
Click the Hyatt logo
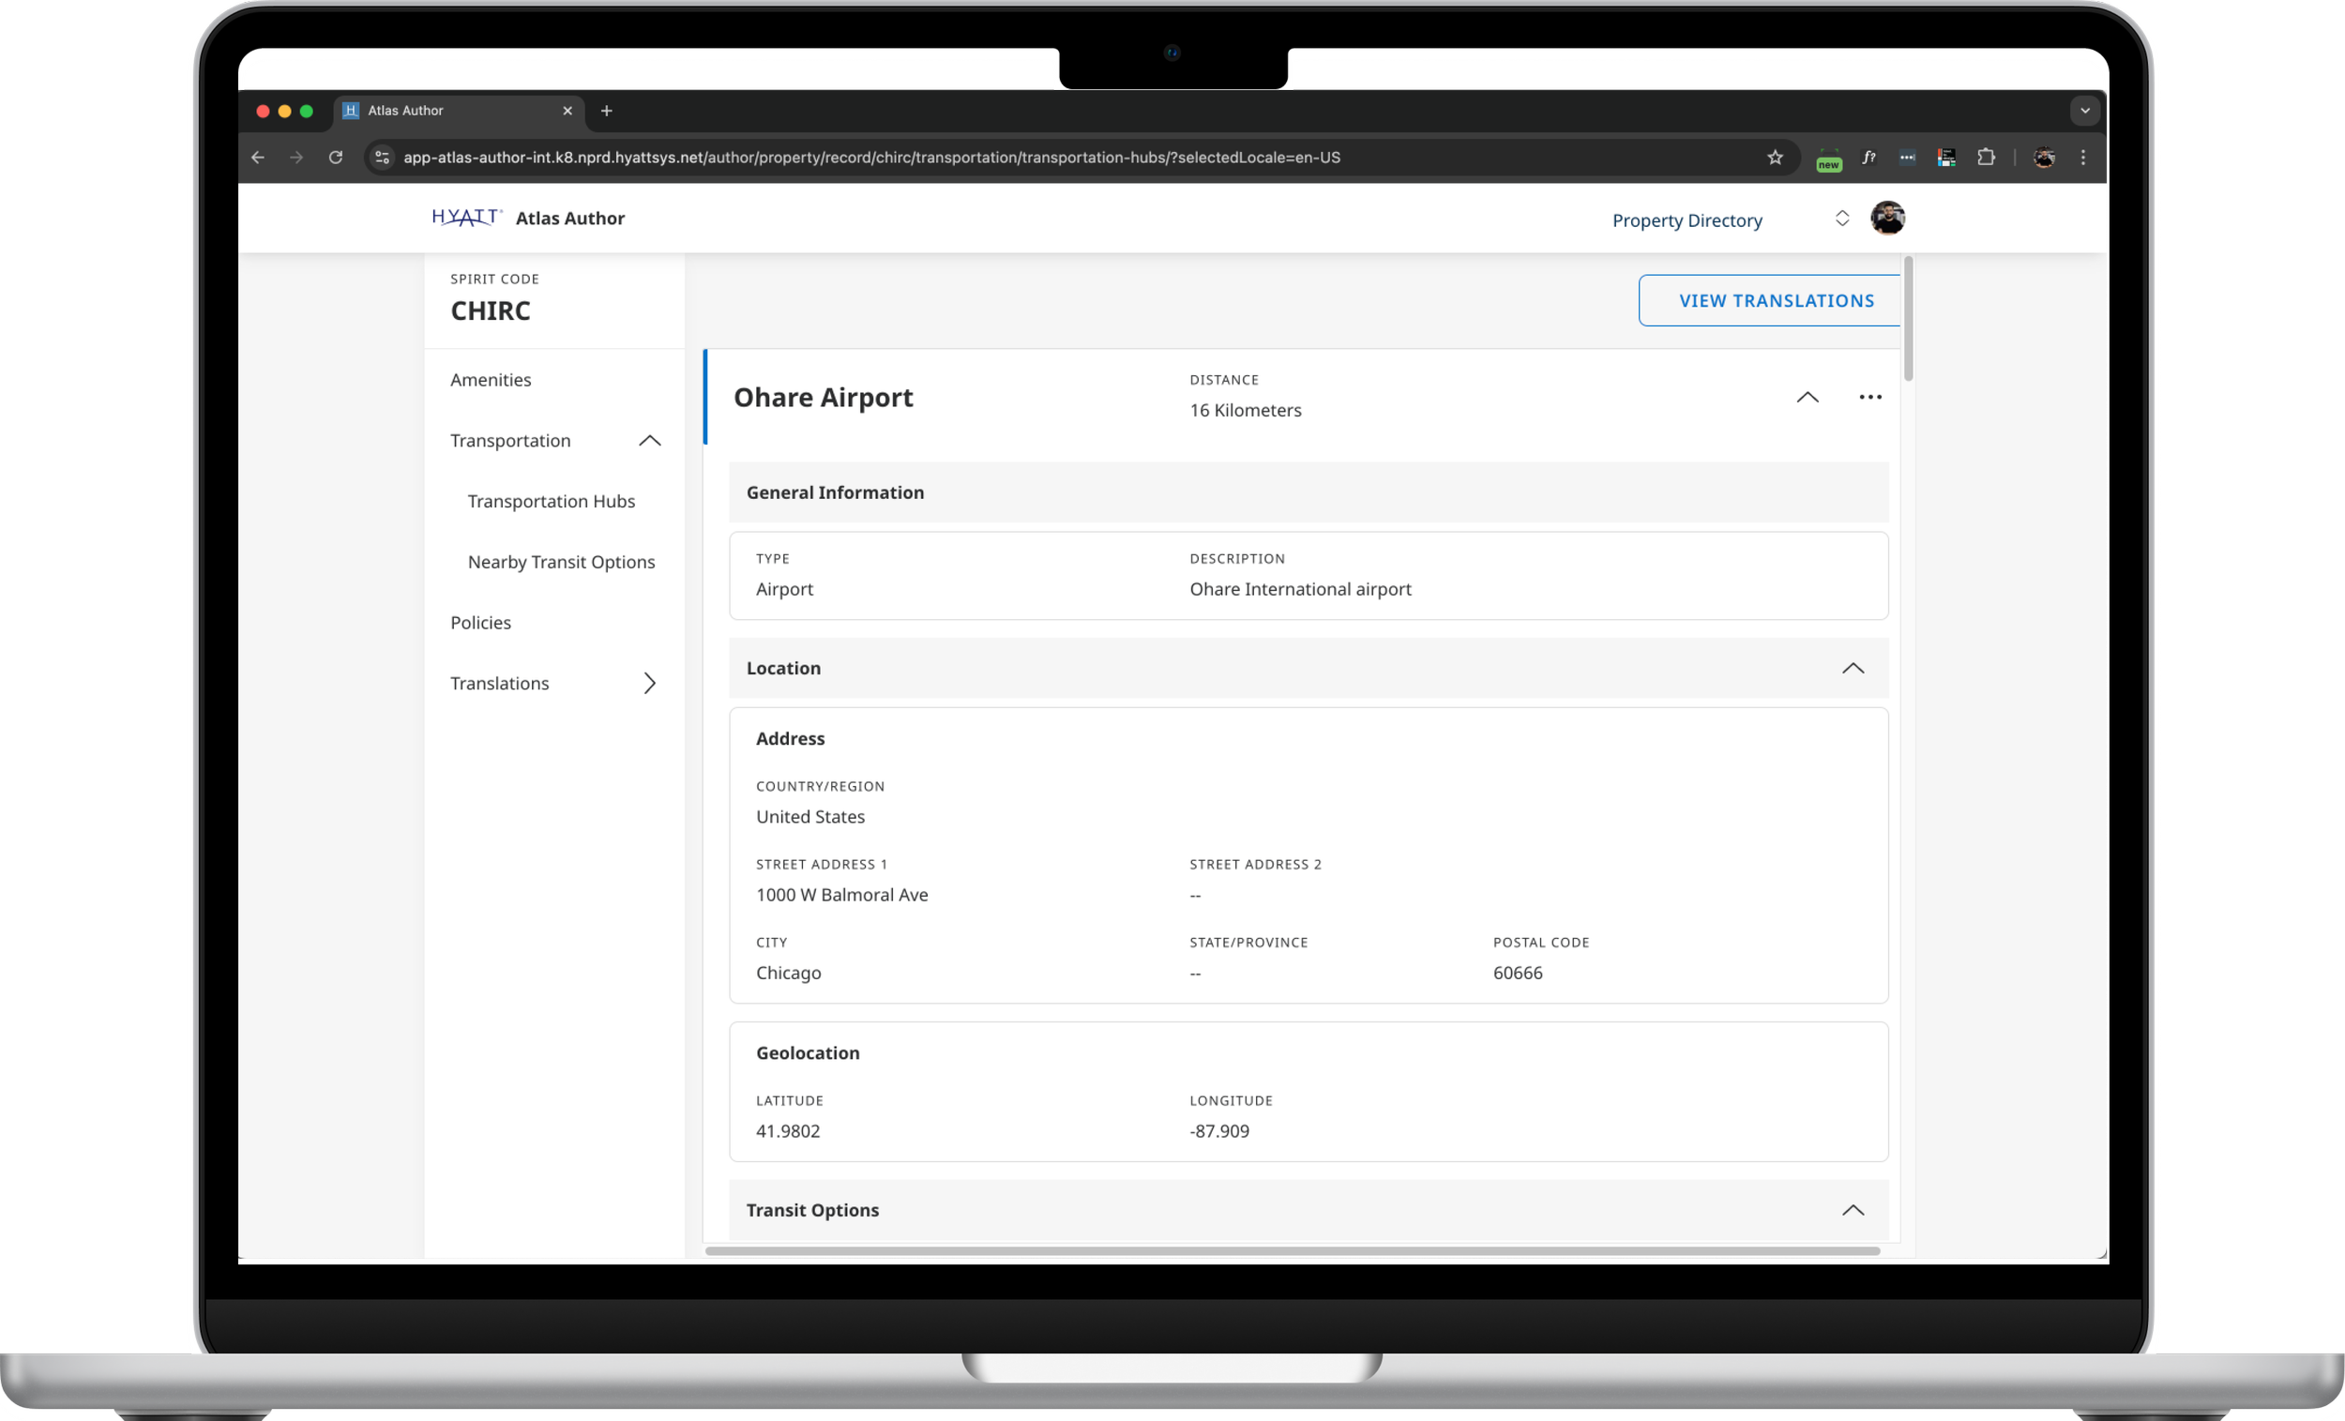[x=465, y=218]
